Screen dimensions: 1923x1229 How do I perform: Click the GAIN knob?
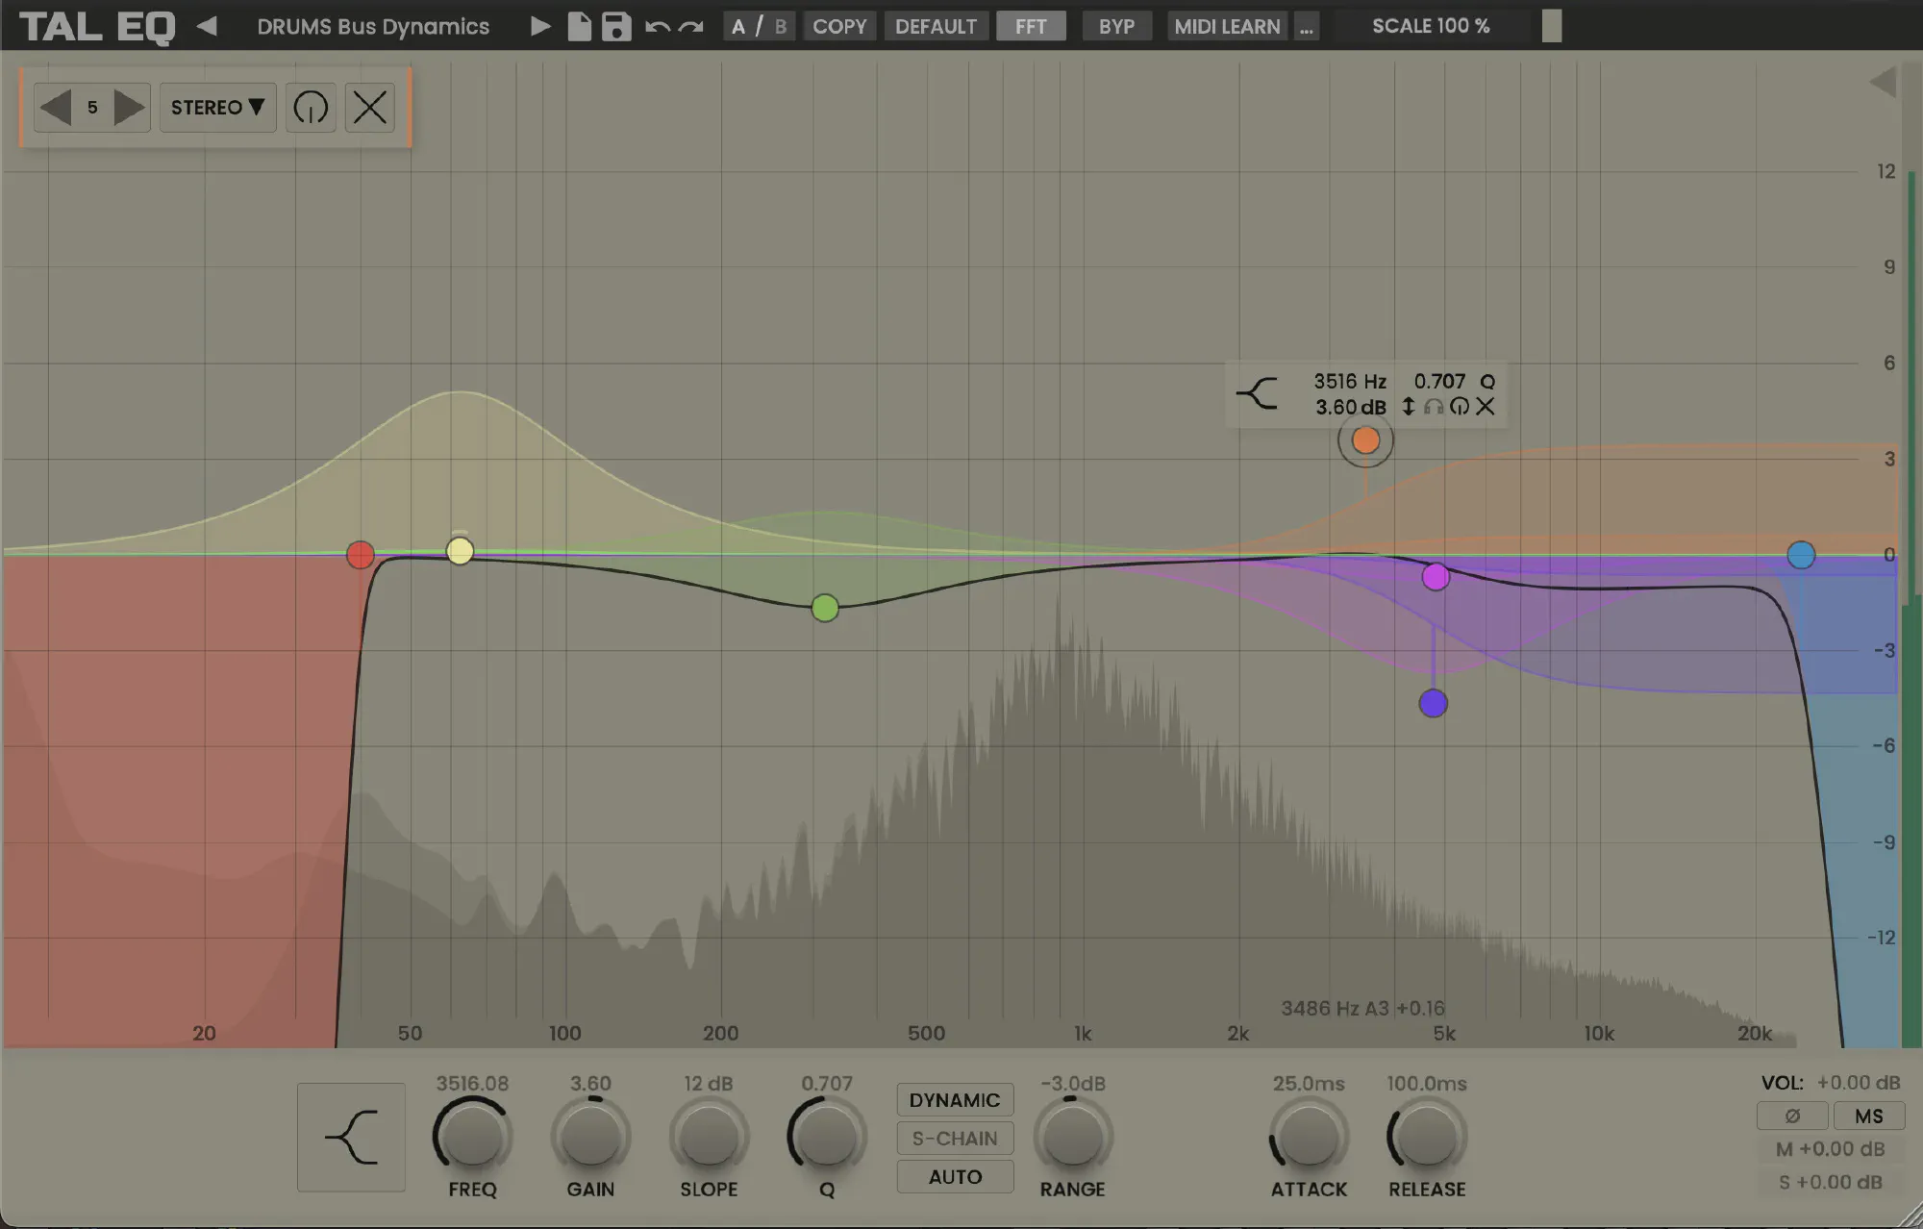[x=590, y=1138]
